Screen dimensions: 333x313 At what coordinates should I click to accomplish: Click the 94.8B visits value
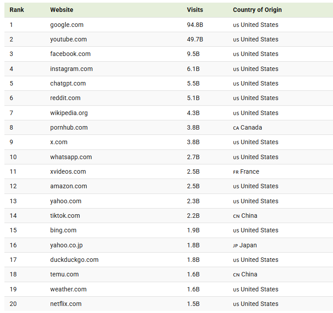[x=195, y=25]
